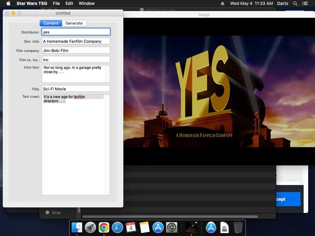315x236 pixels.
Task: Switch to the Generate tab
Action: [x=74, y=23]
